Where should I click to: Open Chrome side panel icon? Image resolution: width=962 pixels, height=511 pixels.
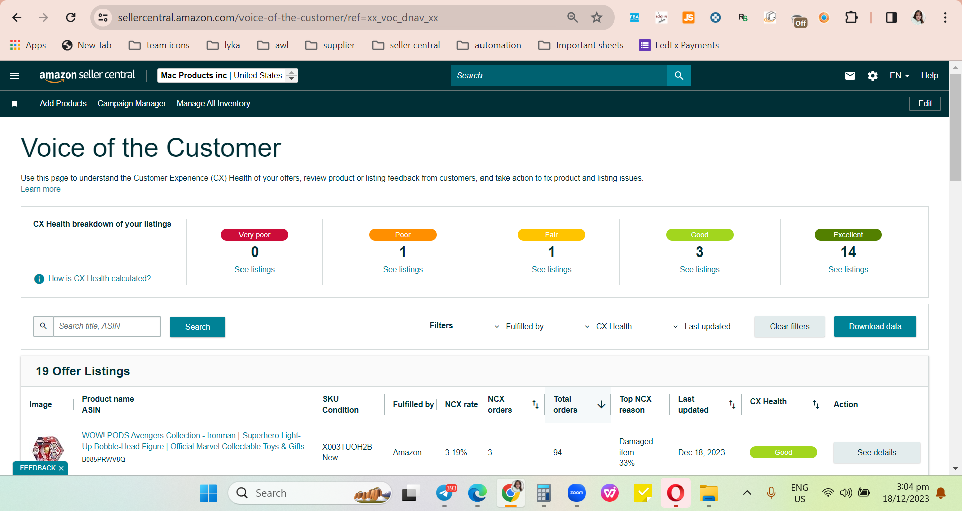pos(891,18)
